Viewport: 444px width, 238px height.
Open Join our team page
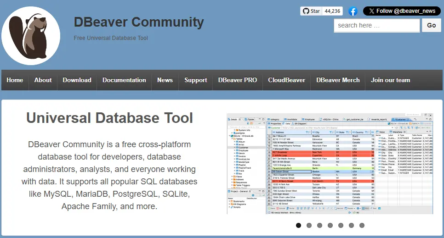[391, 80]
